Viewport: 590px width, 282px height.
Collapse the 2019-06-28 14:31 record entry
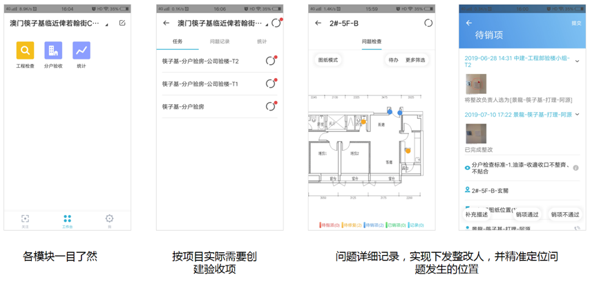pyautogui.click(x=578, y=61)
